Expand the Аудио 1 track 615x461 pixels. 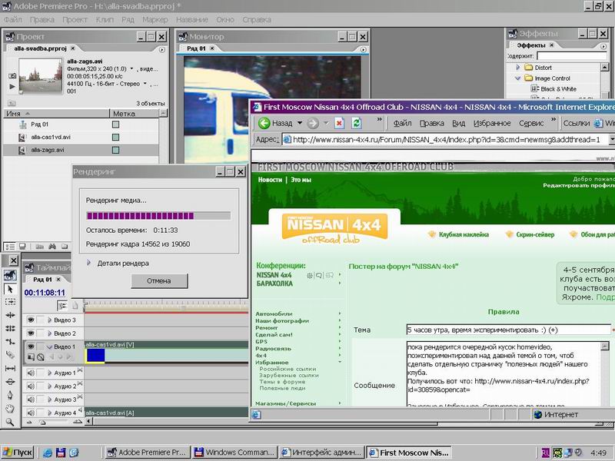click(49, 373)
